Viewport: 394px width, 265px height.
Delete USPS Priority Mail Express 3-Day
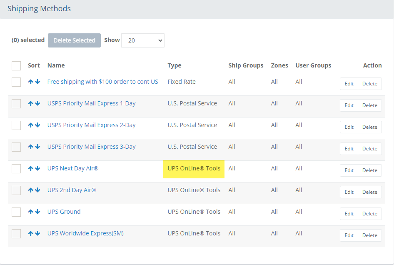369,149
